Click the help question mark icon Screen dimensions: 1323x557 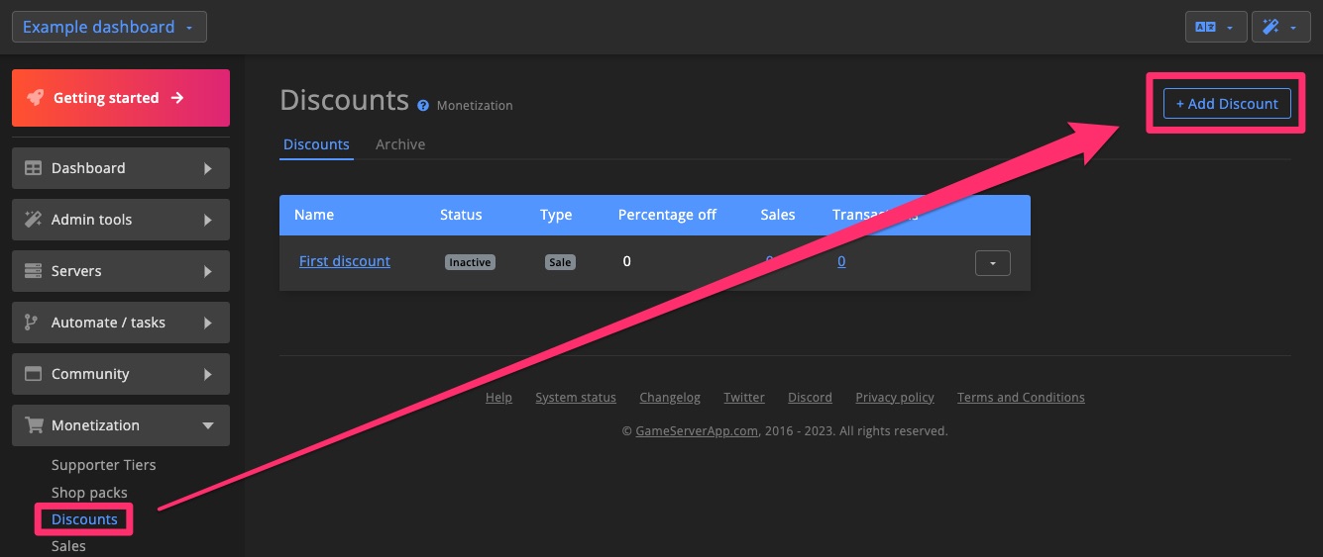pyautogui.click(x=423, y=105)
